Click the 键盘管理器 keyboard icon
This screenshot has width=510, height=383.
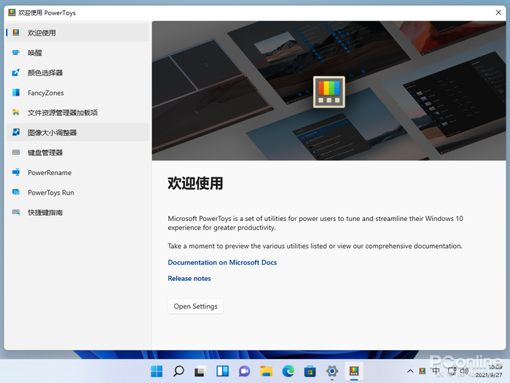[16, 152]
